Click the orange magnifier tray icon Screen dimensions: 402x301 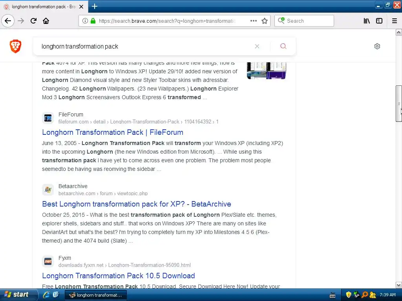pos(364,295)
